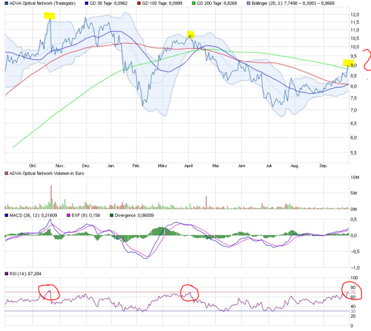
Task: Click the ADVA Optical Network legend color square
Action: point(6,3)
